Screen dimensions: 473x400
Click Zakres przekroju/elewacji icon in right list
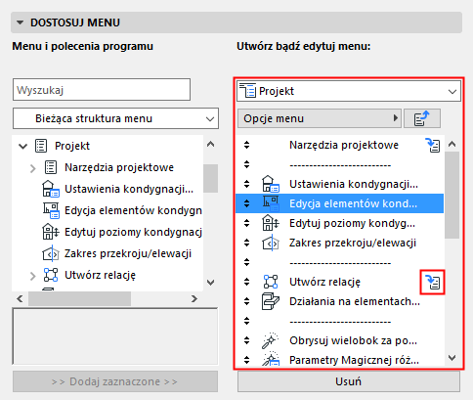point(271,243)
